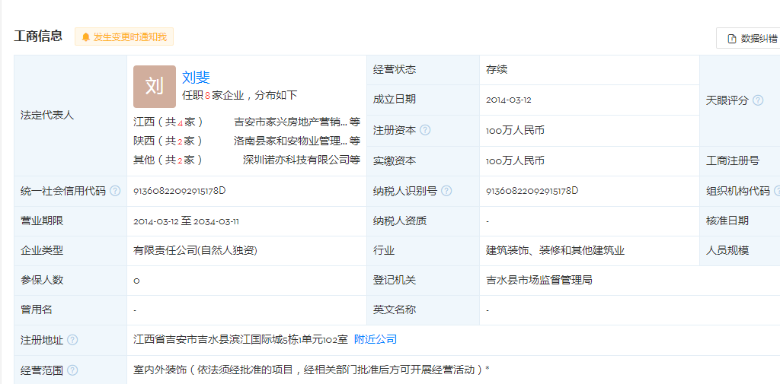
Task: Click help icon beside 天眼评分
Action: 758,100
